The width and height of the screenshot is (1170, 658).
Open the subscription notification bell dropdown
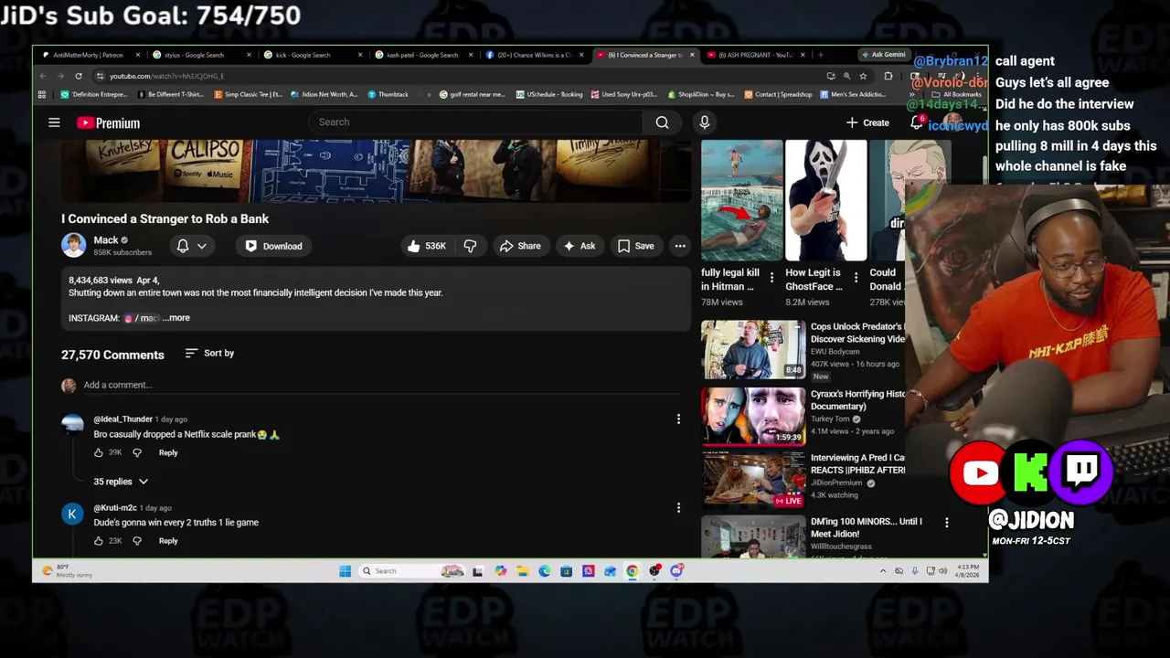(191, 246)
